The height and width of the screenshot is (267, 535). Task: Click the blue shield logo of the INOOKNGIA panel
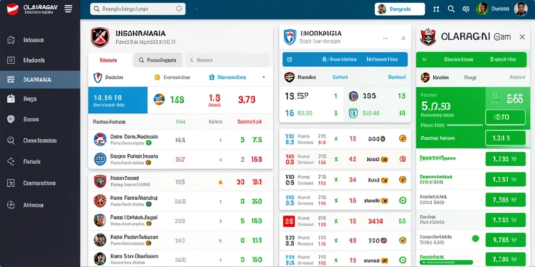(x=290, y=37)
